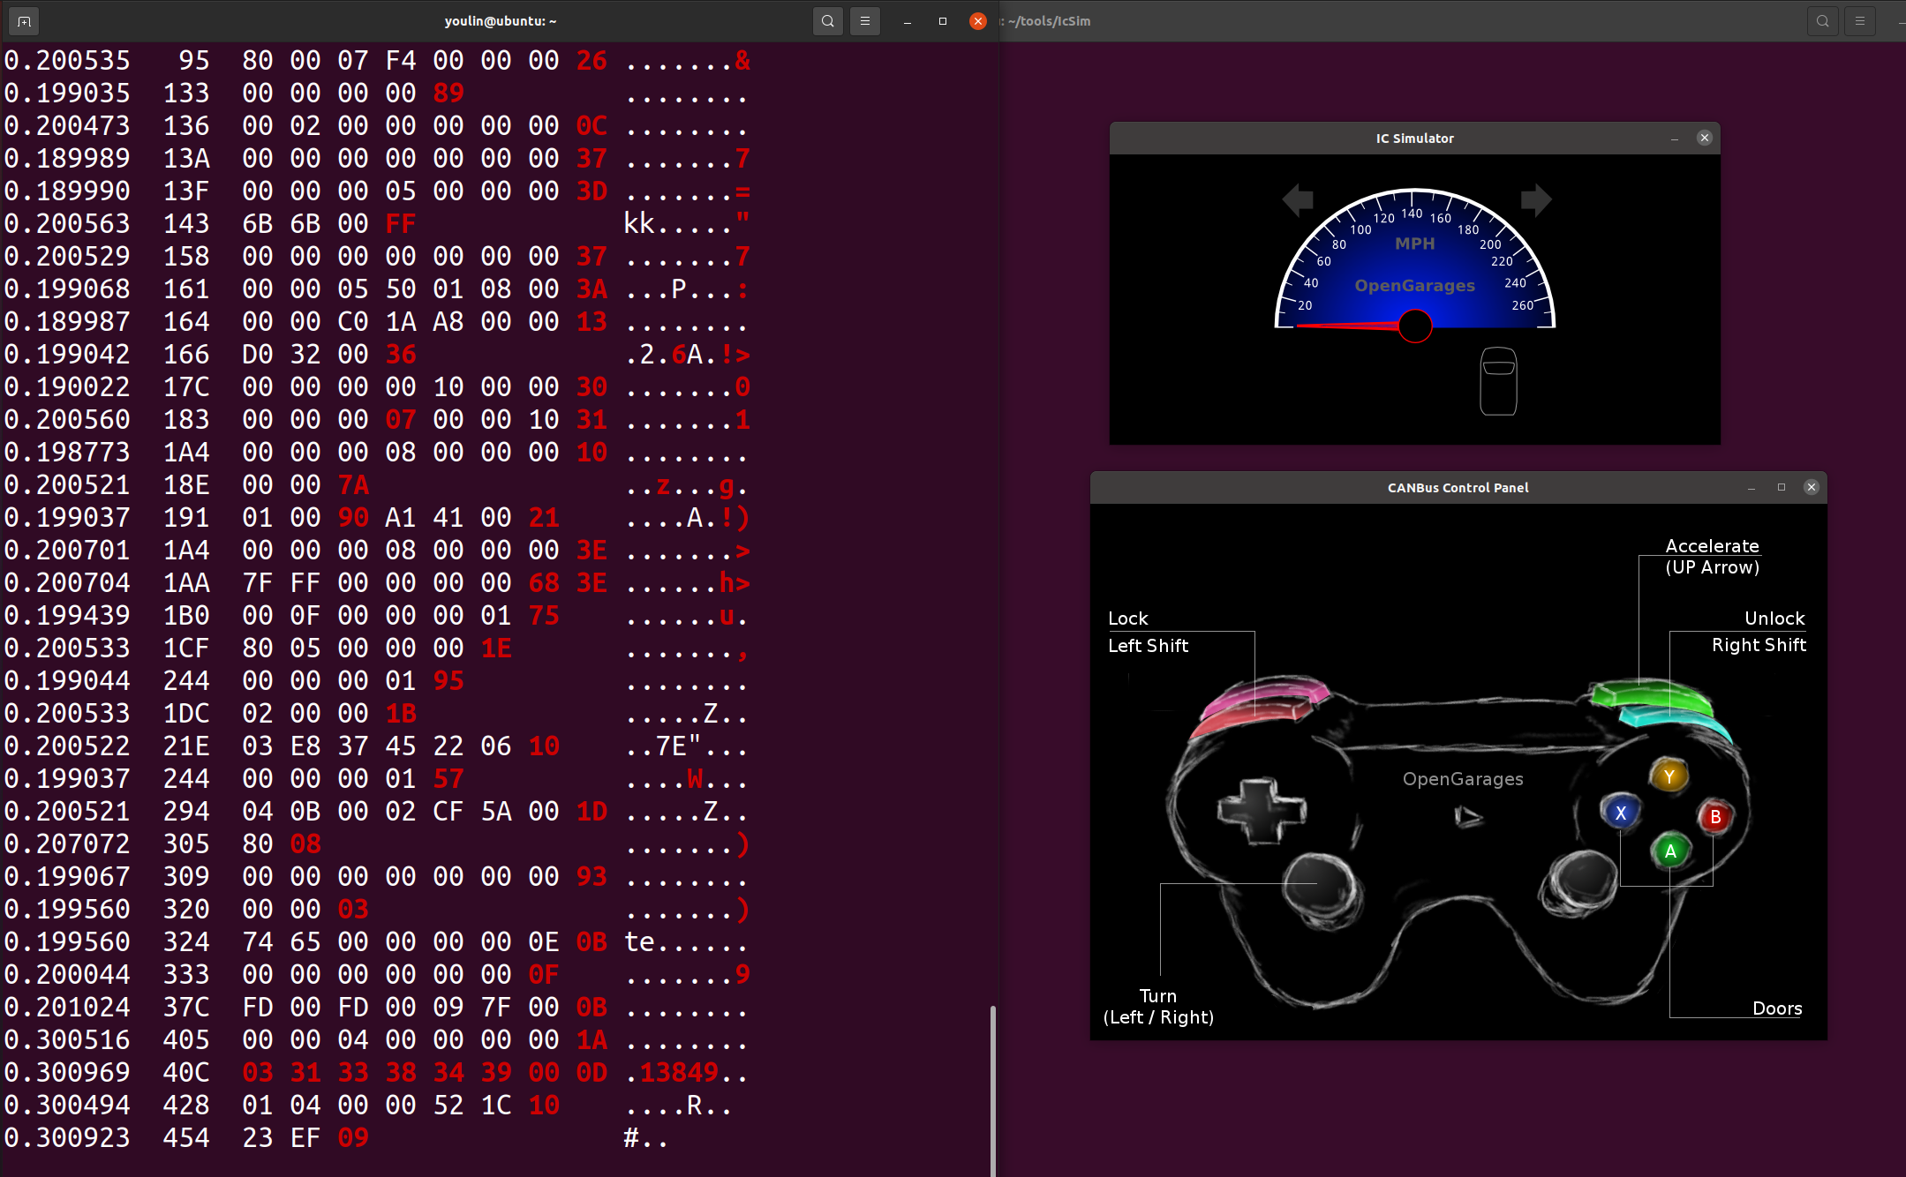Click CAN ID 37C in the terminal
Image resolution: width=1906 pixels, height=1177 pixels.
click(x=186, y=1007)
